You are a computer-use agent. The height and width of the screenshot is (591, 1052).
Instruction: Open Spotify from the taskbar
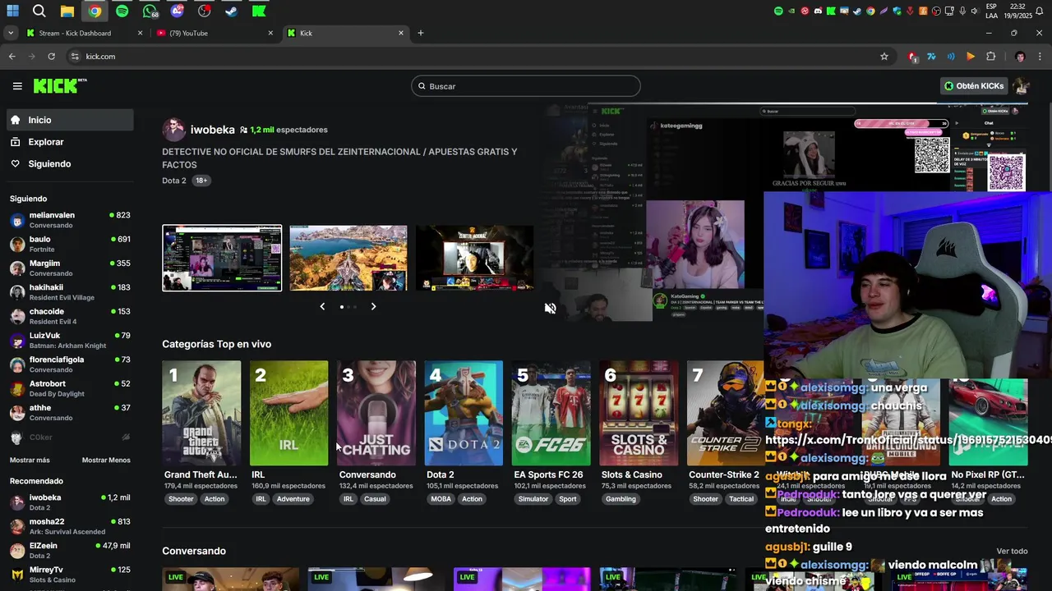[x=122, y=11]
